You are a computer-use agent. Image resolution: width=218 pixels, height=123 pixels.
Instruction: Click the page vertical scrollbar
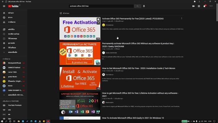(217, 13)
